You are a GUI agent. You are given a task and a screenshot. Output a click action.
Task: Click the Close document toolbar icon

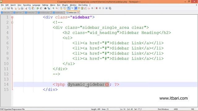[x=15, y=8]
